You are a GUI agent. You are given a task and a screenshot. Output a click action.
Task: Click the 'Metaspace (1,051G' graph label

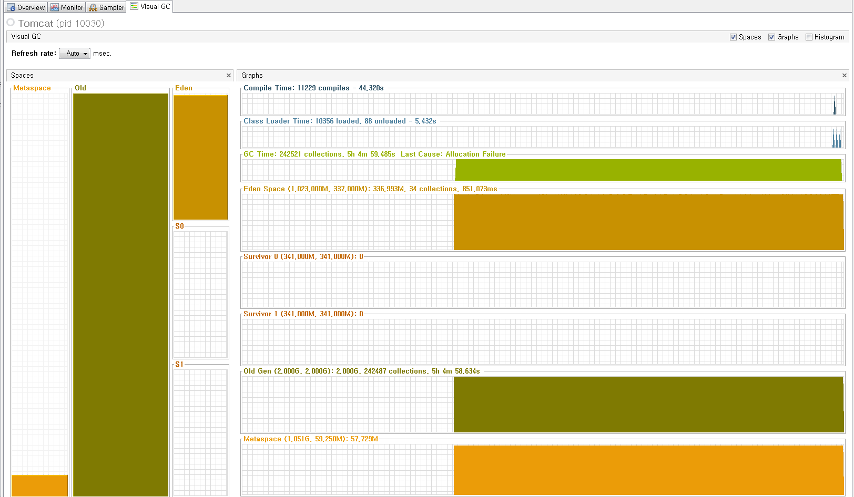point(277,439)
